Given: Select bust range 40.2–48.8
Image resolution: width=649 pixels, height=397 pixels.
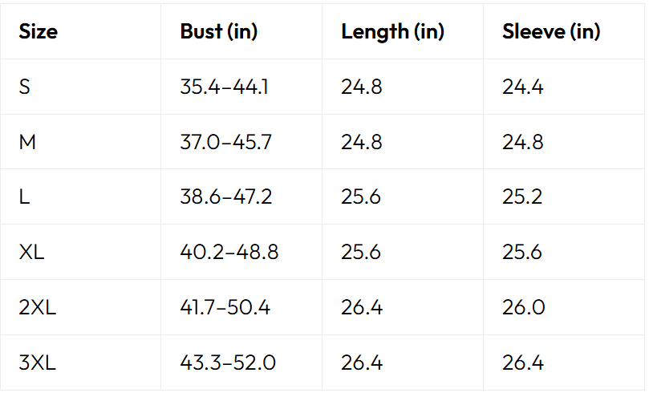Looking at the screenshot, I should (x=229, y=252).
